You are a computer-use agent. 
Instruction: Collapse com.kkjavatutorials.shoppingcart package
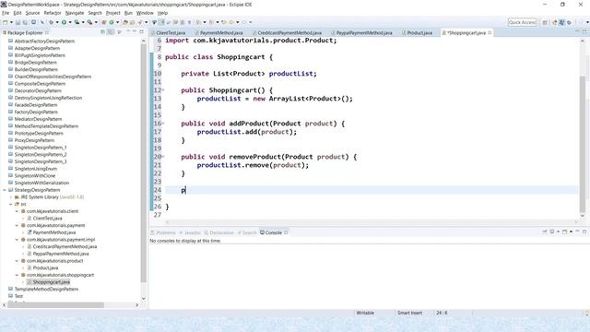pos(17,275)
